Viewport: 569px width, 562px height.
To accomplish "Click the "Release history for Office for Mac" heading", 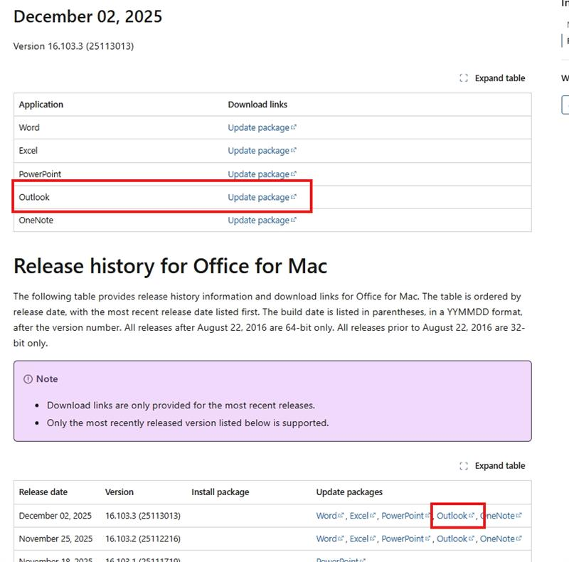I will point(170,266).
